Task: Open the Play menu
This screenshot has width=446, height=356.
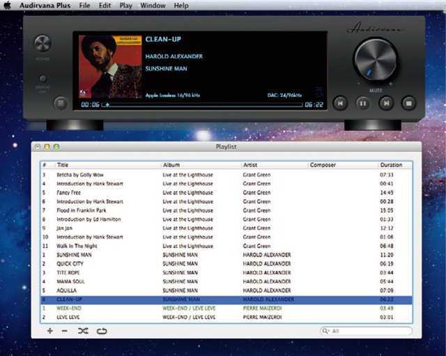Action: pyautogui.click(x=125, y=6)
